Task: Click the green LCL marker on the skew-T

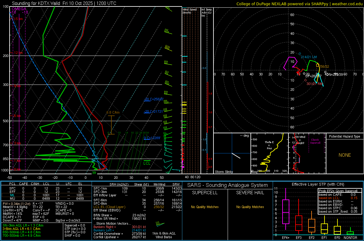Action: [147, 163]
